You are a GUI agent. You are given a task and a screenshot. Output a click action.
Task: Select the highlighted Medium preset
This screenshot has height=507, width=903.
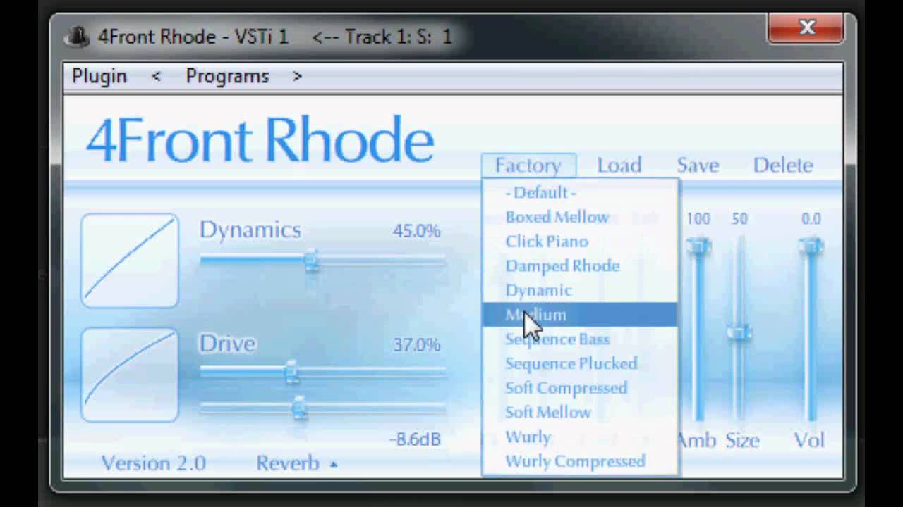[580, 315]
